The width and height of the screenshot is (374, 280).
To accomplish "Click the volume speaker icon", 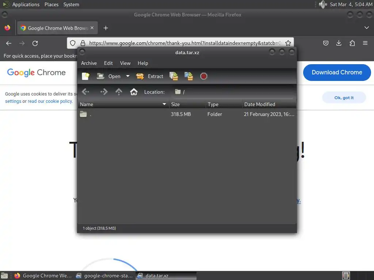I will click(x=323, y=4).
